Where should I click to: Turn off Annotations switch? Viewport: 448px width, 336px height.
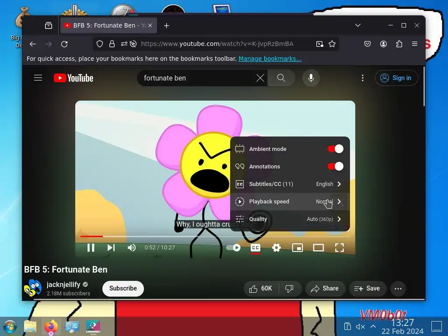pyautogui.click(x=336, y=166)
